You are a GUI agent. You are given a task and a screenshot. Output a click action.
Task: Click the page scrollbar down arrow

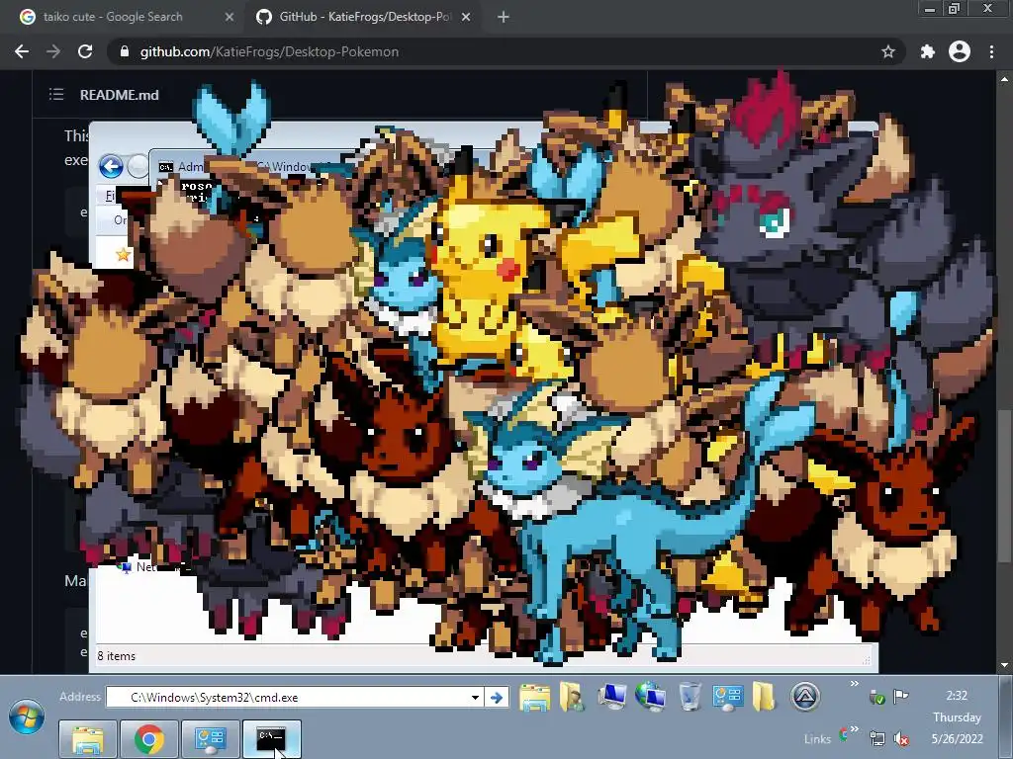point(1004,665)
